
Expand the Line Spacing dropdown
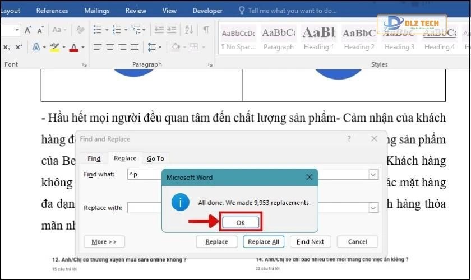click(161, 48)
